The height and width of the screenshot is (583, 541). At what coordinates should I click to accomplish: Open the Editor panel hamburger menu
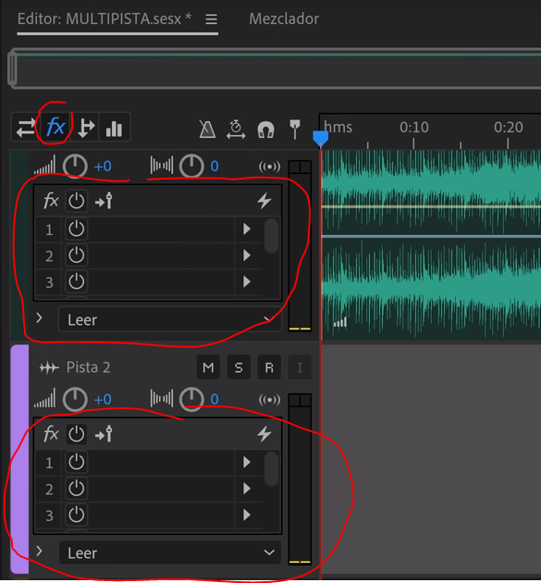coord(211,19)
